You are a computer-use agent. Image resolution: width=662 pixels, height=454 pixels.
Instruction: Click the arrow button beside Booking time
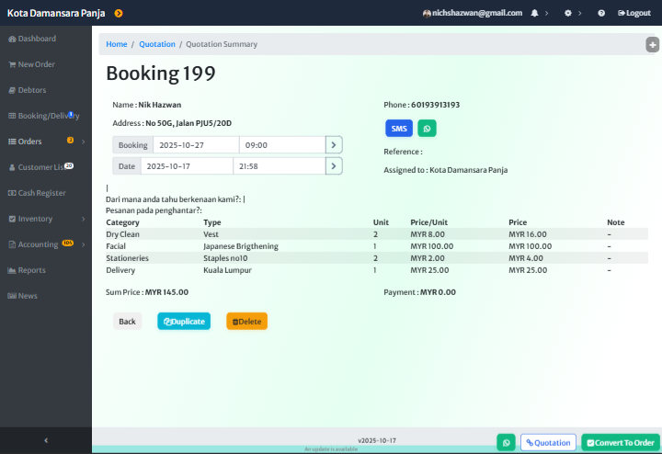[334, 144]
